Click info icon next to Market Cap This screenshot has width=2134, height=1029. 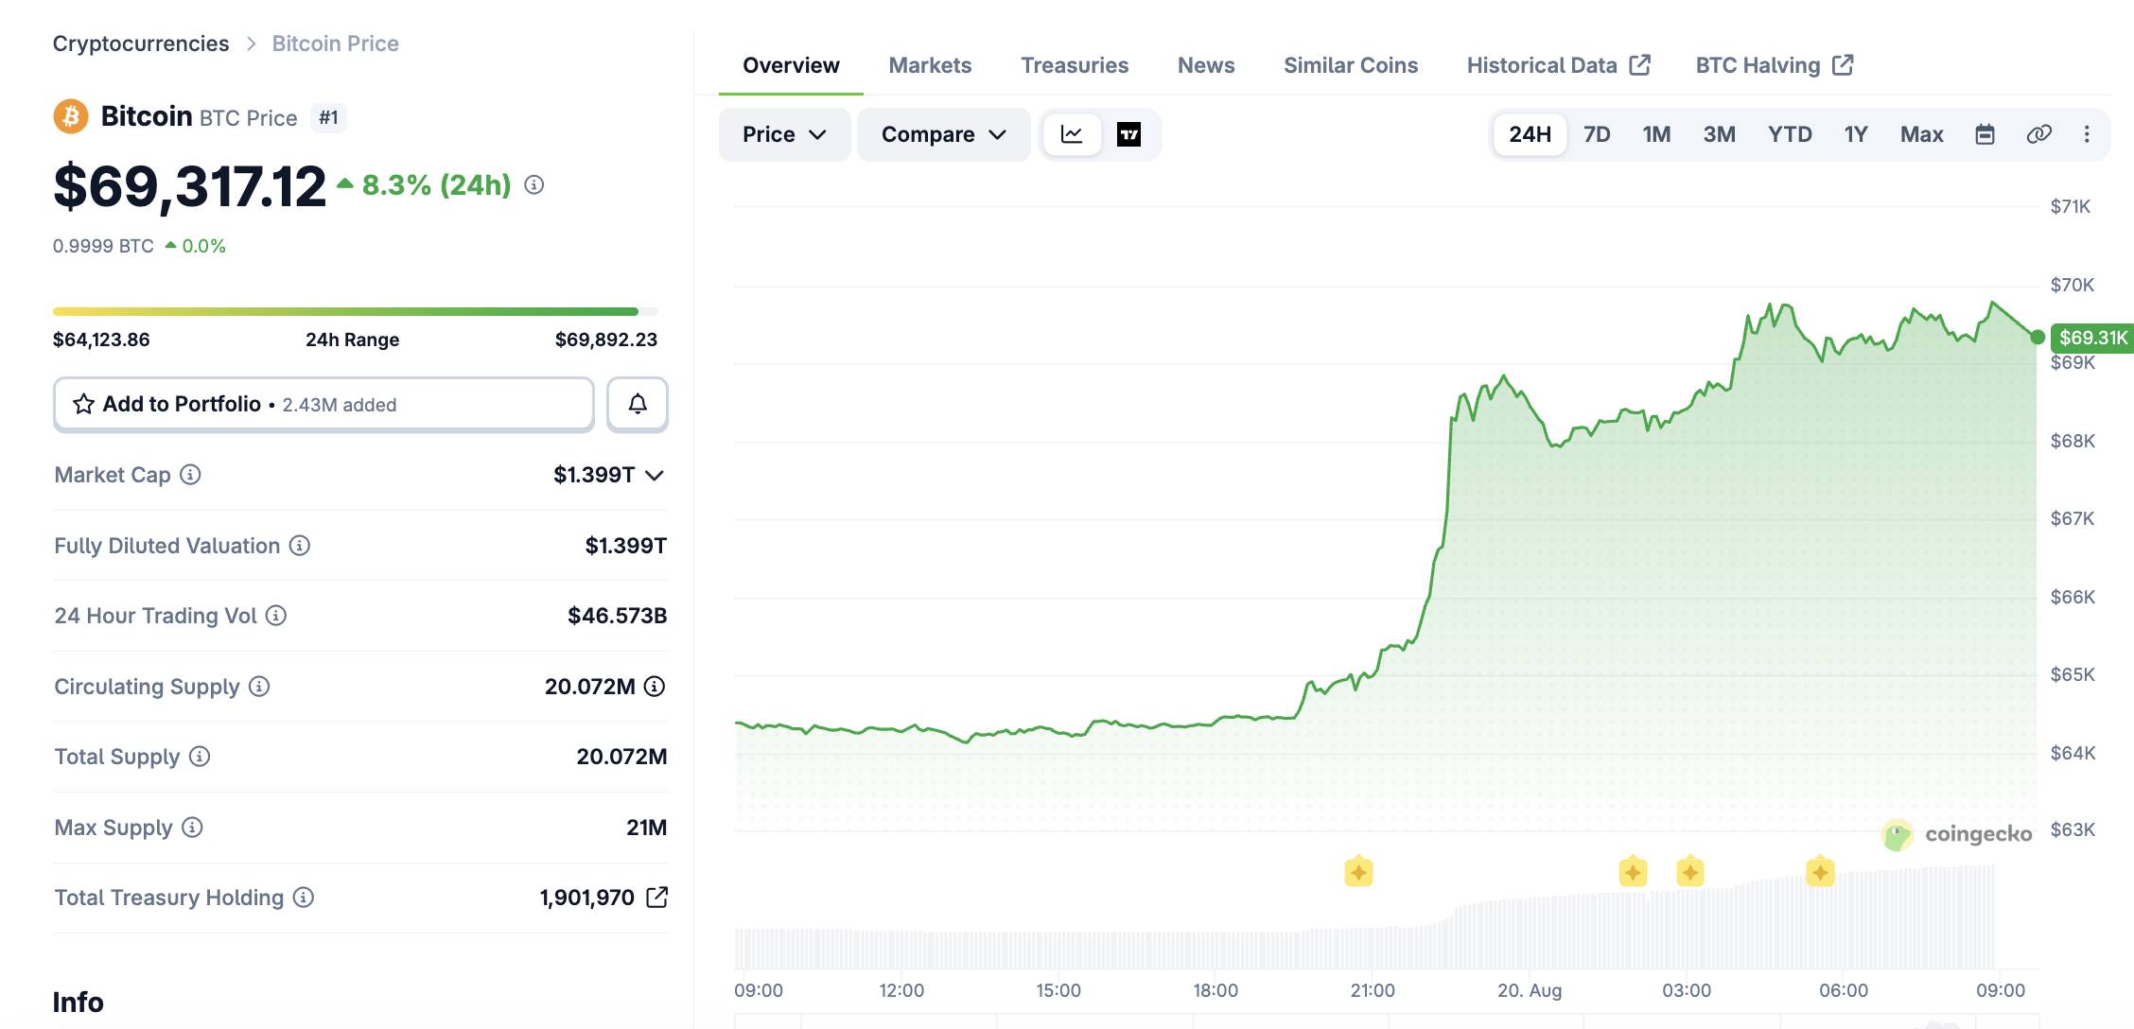(x=190, y=475)
